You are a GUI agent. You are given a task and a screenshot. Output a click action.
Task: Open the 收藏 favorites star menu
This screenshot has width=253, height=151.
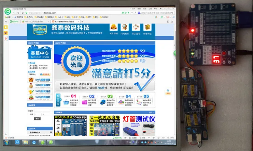click(8, 17)
